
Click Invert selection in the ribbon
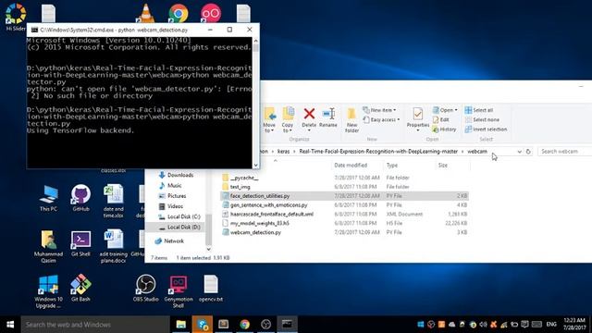(x=486, y=129)
